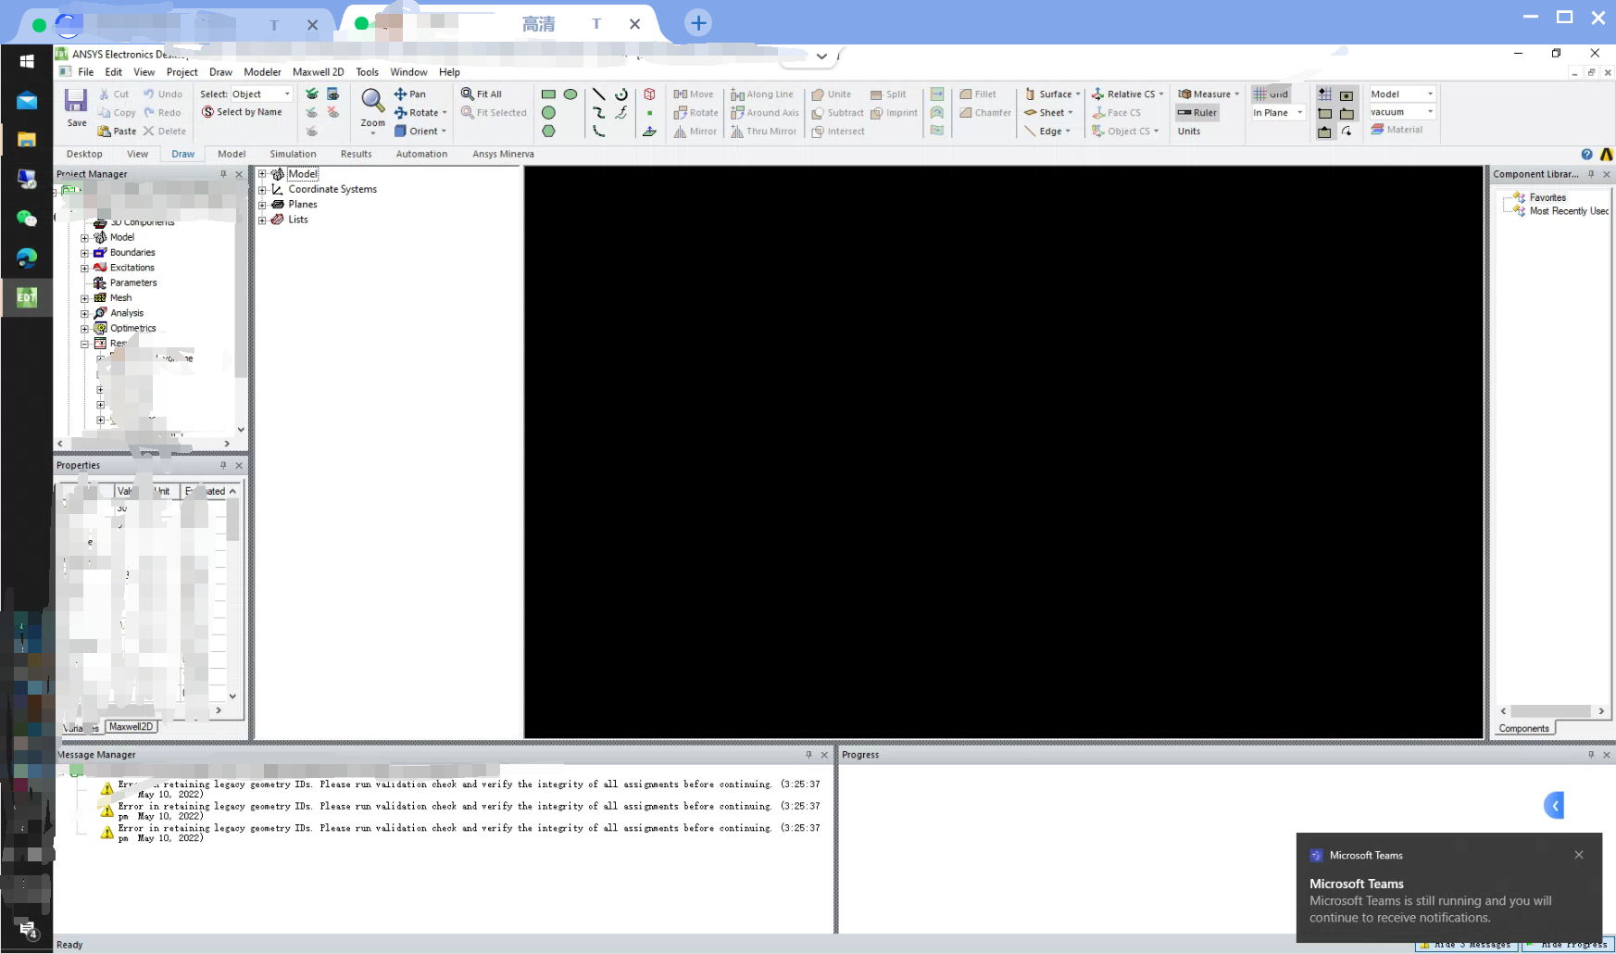This screenshot has width=1616, height=954.
Task: Switch to the Automation ribbon tab
Action: pos(421,154)
